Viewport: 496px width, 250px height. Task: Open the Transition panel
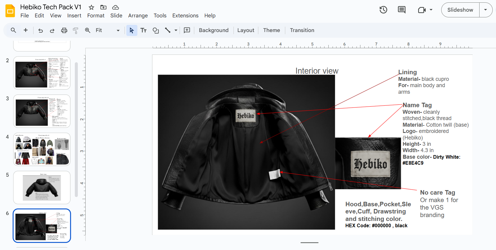pos(302,30)
